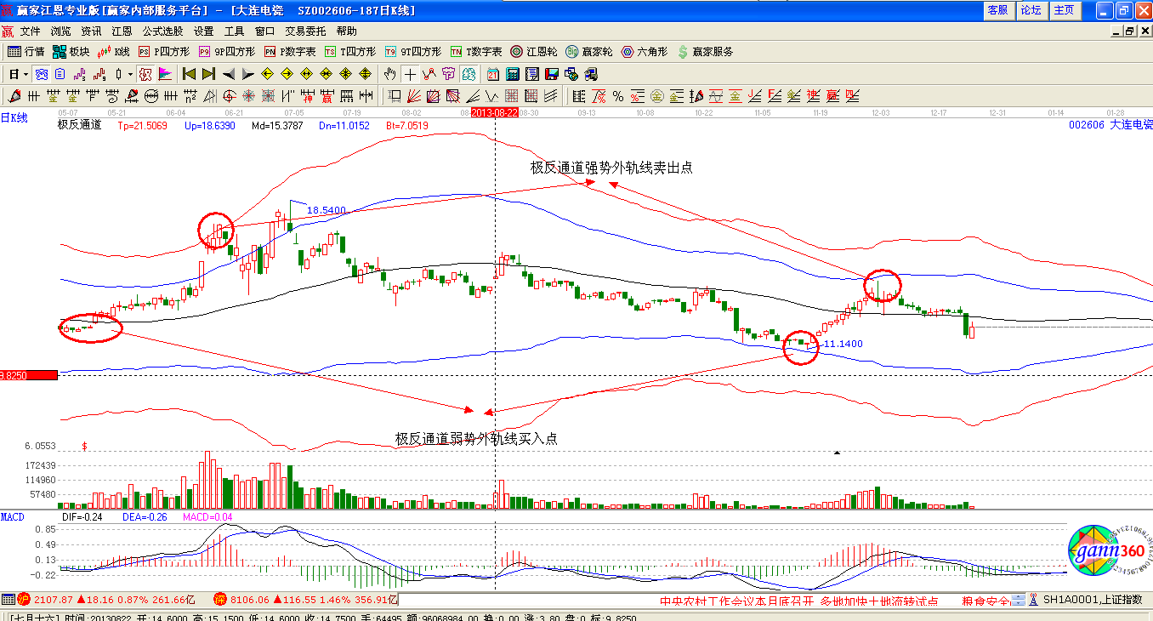Click the calculator icon in toolbar
This screenshot has width=1153, height=621.
514,74
